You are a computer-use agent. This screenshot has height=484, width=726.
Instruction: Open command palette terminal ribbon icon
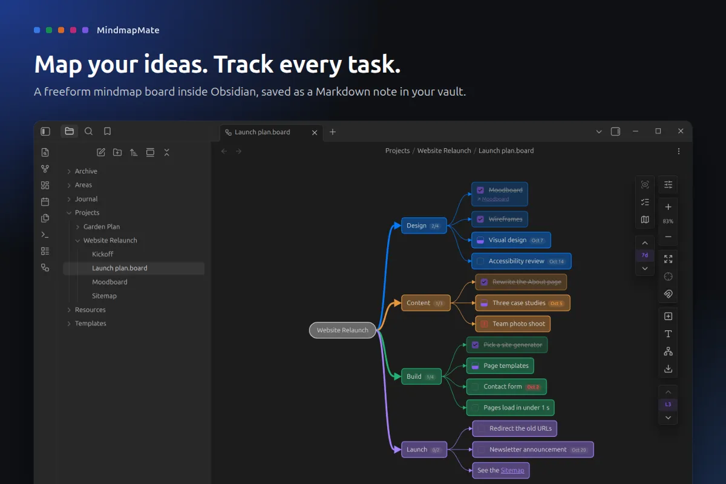[45, 234]
